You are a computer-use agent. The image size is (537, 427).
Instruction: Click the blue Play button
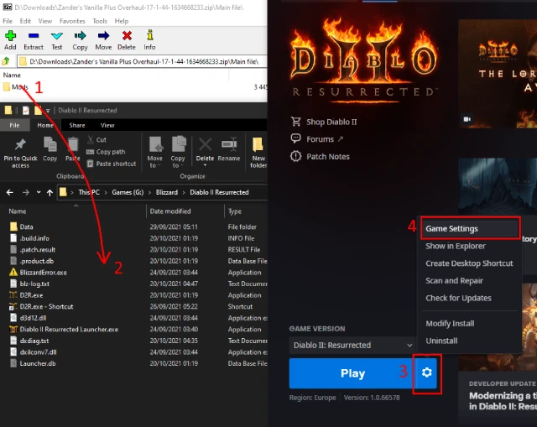pos(352,373)
